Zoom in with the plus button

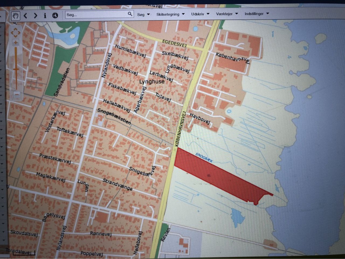tap(16, 42)
